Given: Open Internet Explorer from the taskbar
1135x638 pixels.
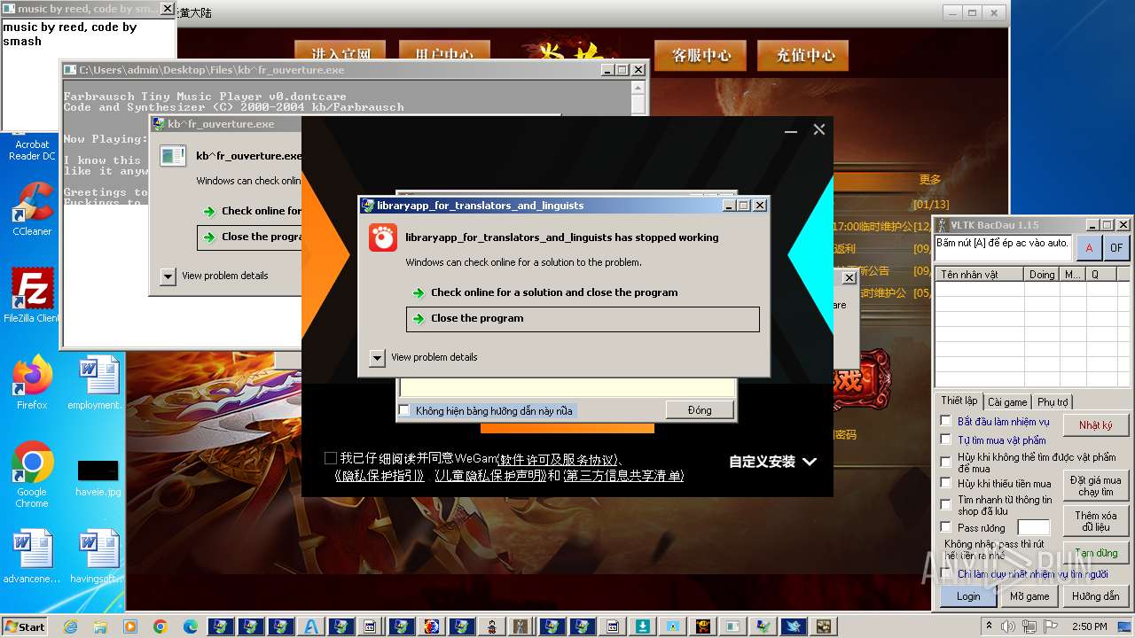Looking at the screenshot, I should click(71, 626).
